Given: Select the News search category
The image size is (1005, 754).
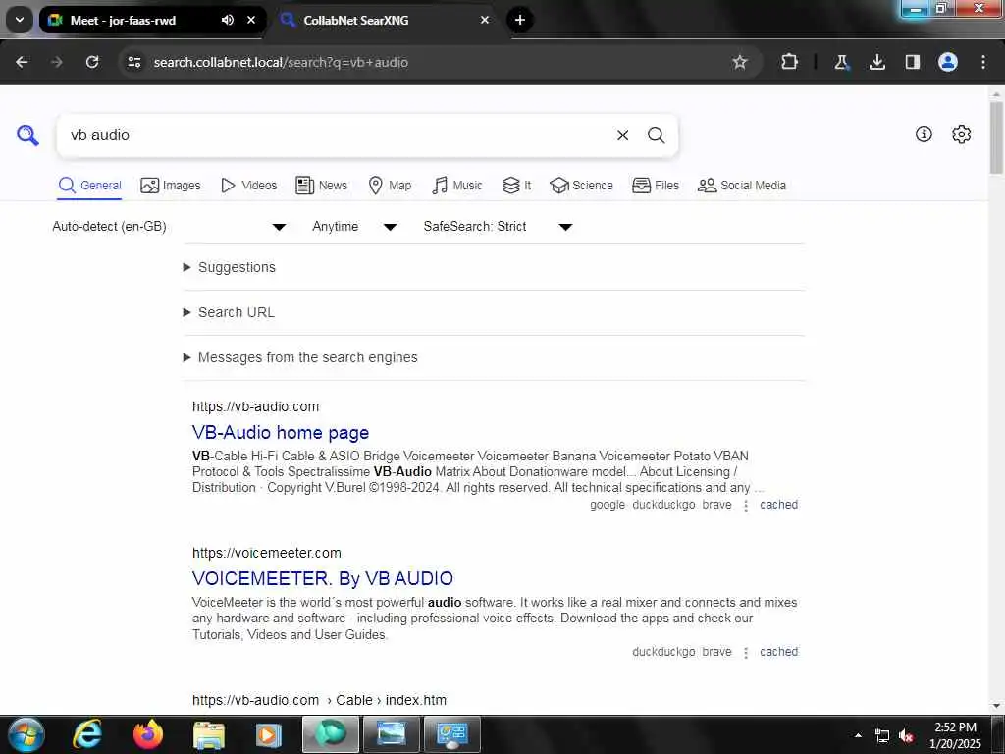Looking at the screenshot, I should click(x=321, y=186).
